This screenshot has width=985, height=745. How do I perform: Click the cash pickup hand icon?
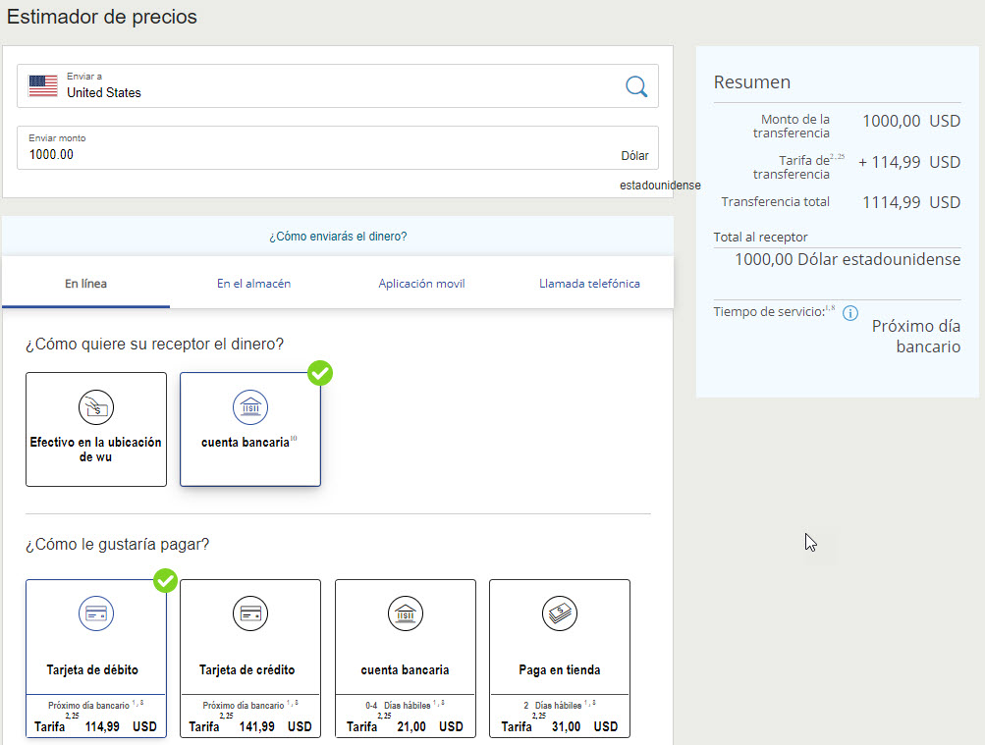96,407
